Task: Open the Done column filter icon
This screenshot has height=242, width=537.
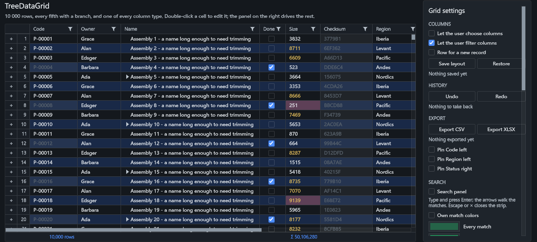Action: (278, 29)
